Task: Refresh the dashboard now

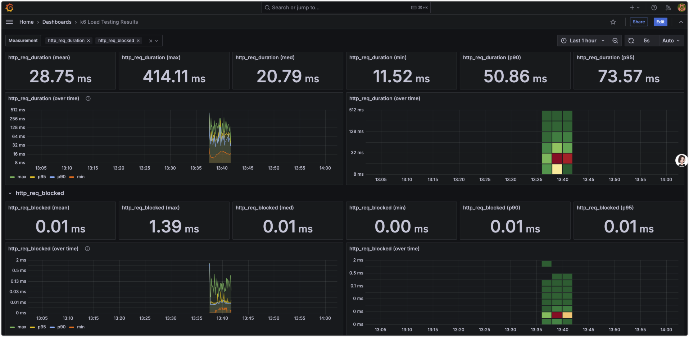Action: tap(631, 41)
